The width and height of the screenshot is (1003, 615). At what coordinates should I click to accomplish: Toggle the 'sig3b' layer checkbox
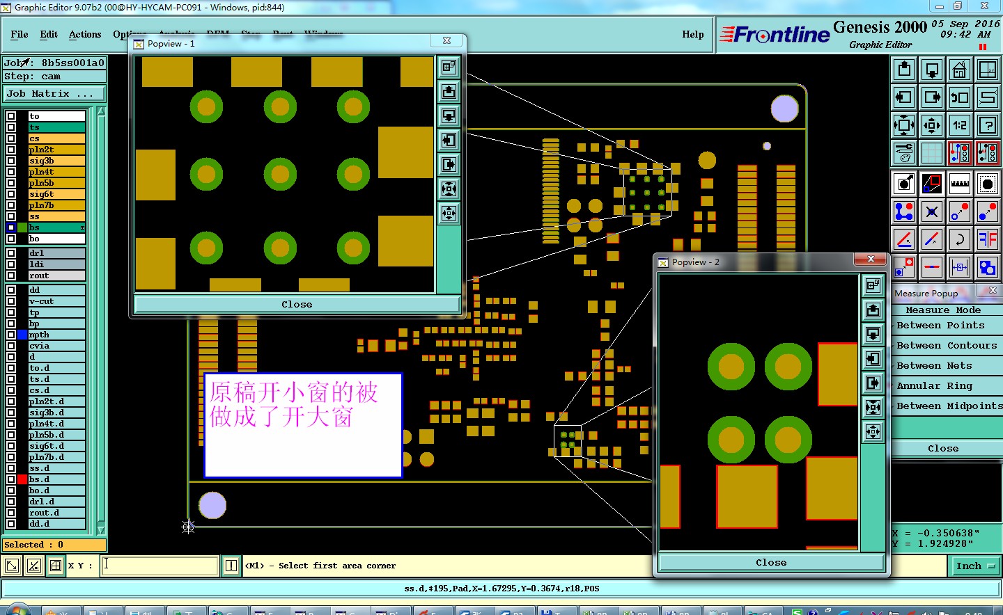11,161
